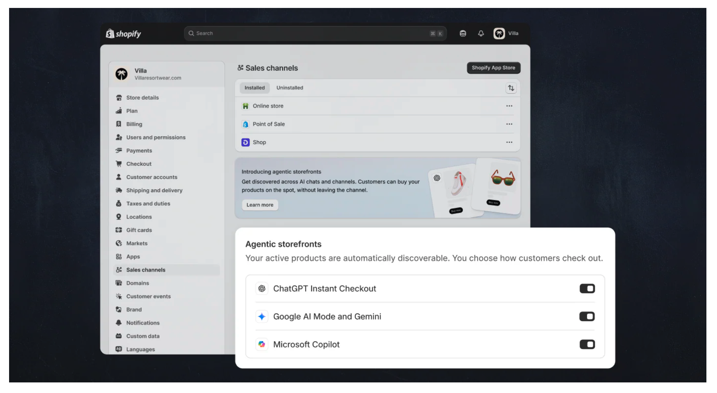Click the Point of Sale channel icon
Viewport: 717px width, 393px height.
click(246, 124)
